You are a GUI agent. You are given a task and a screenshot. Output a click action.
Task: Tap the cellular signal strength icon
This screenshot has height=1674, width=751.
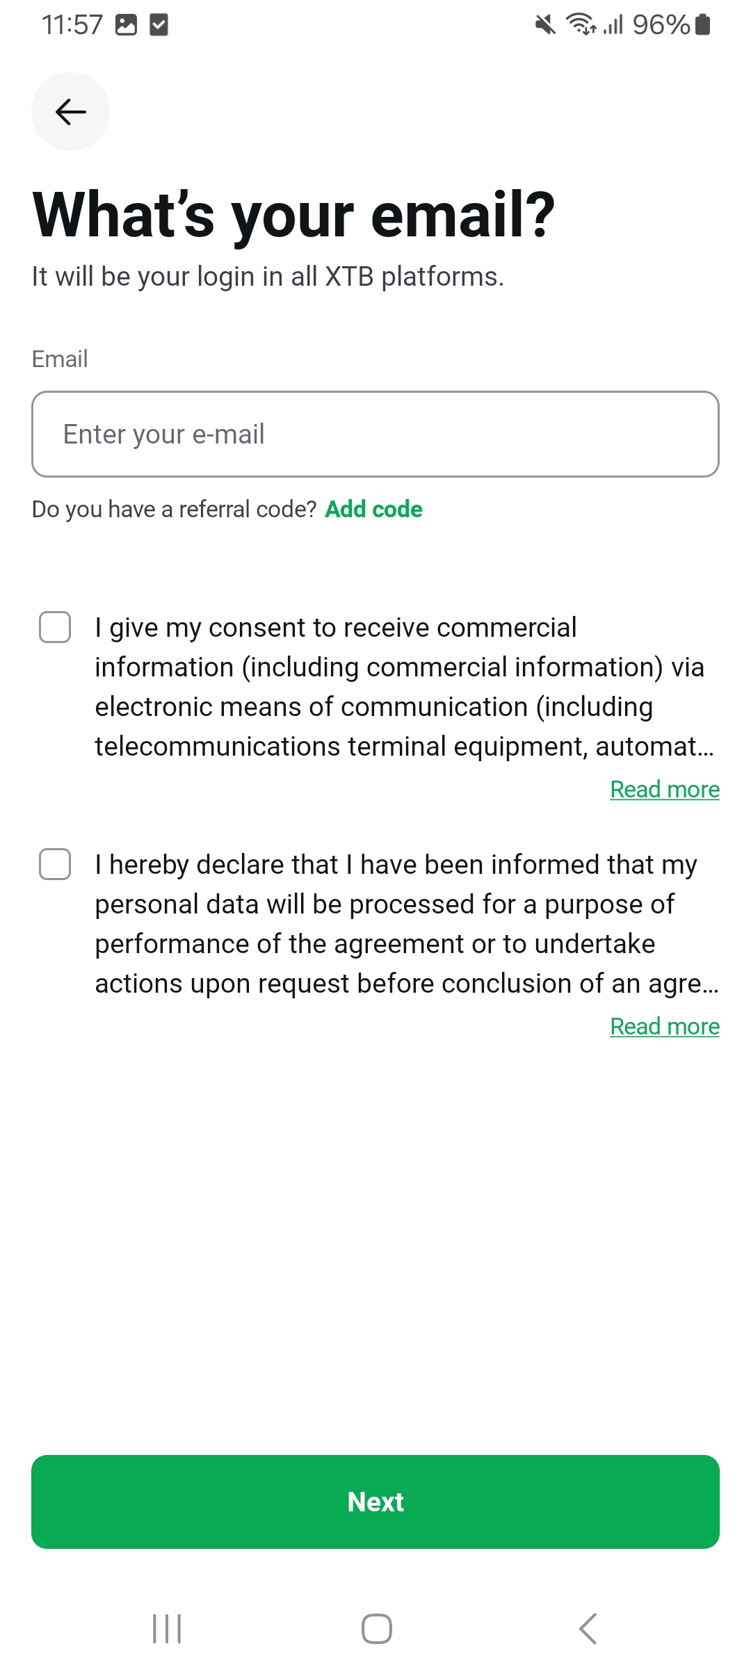613,25
